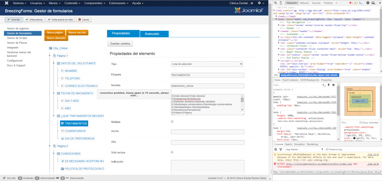Screen dimensions: 382x181
Task: Open the Tipo dropdown showing Lista de selección
Action: click(x=207, y=64)
